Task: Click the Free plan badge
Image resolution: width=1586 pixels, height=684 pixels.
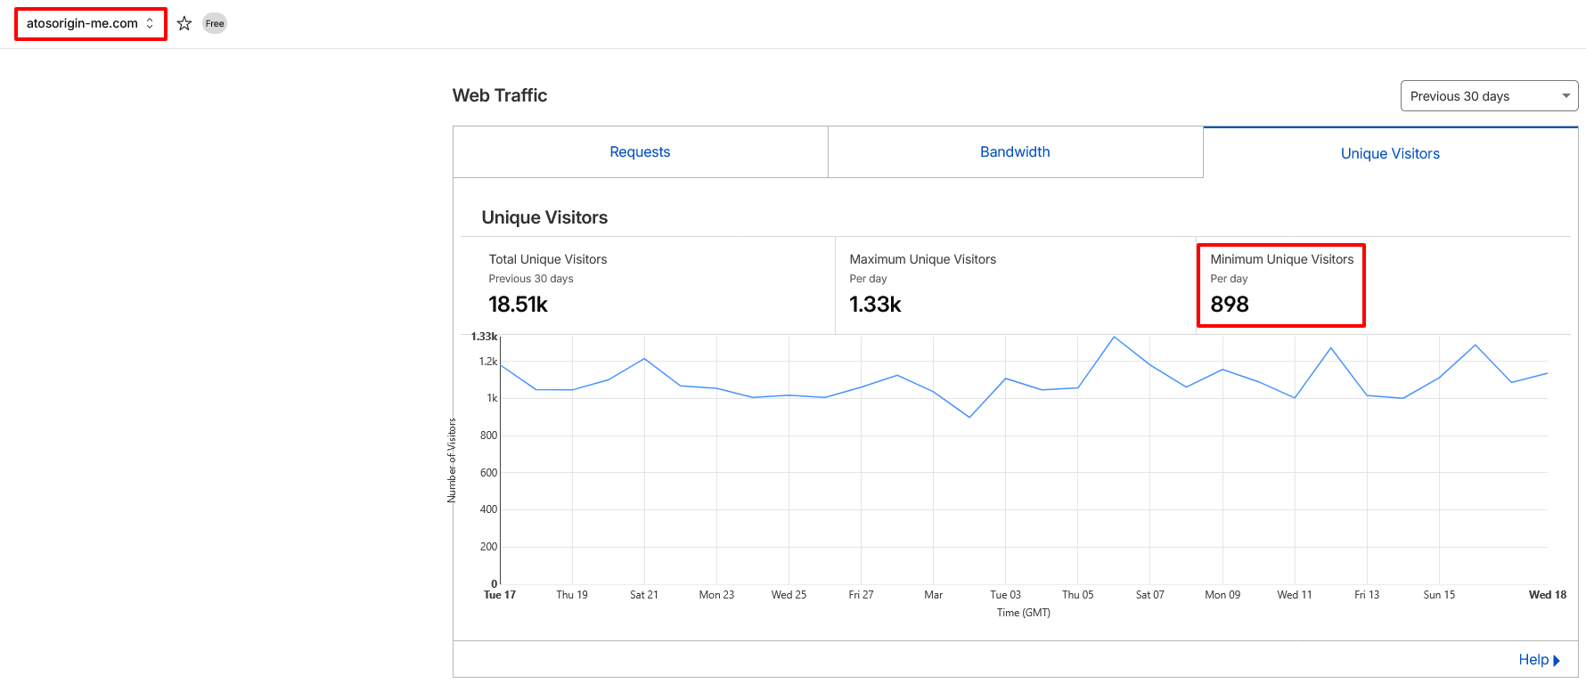Action: 215,23
